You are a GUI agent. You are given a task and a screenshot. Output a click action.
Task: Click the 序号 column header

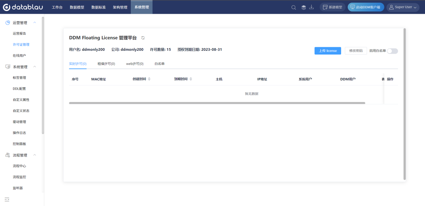(x=75, y=79)
